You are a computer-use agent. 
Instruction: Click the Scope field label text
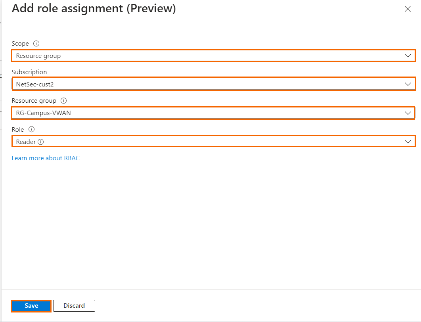coord(20,44)
